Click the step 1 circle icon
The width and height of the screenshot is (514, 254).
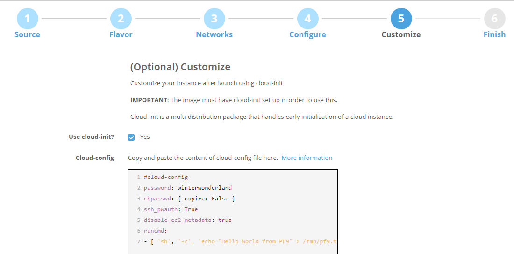[x=27, y=19]
